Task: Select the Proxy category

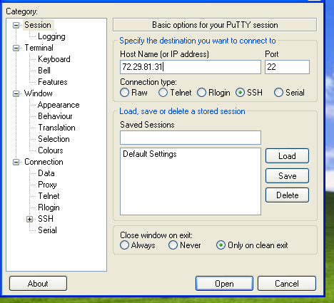Action: pyautogui.click(x=47, y=185)
